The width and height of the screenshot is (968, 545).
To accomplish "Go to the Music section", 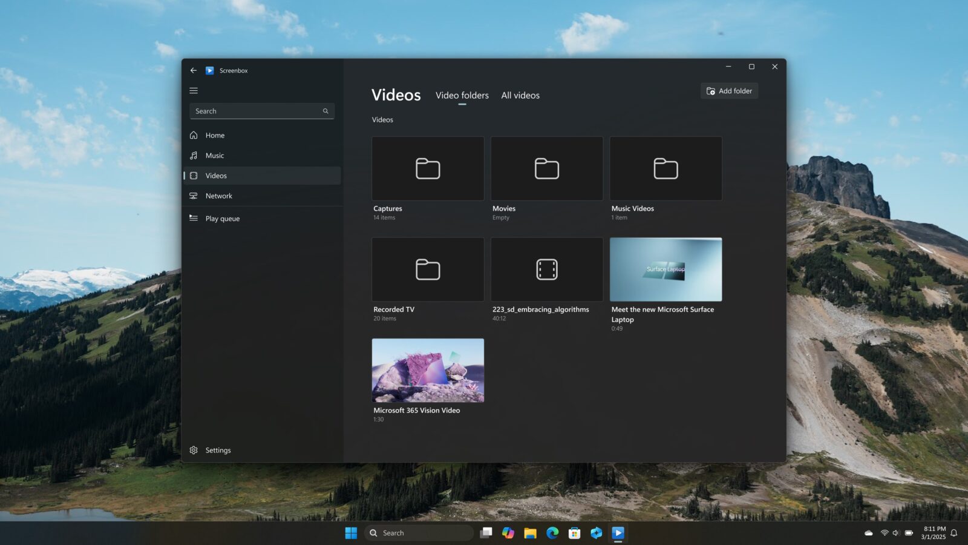I will click(214, 156).
